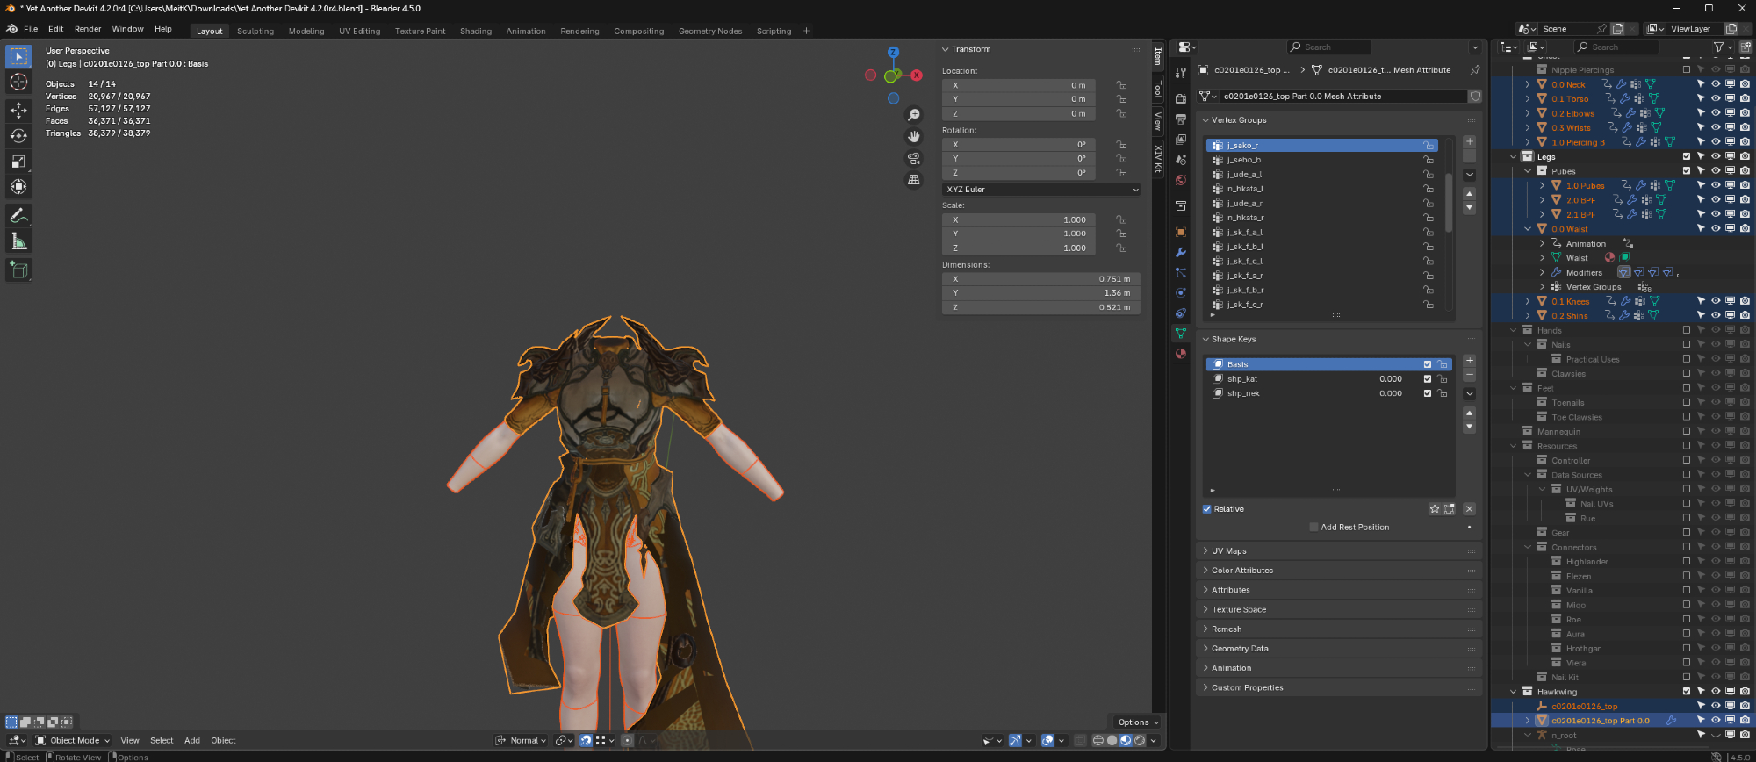Disable the Relative shape keys checkbox
1756x762 pixels.
tap(1207, 509)
